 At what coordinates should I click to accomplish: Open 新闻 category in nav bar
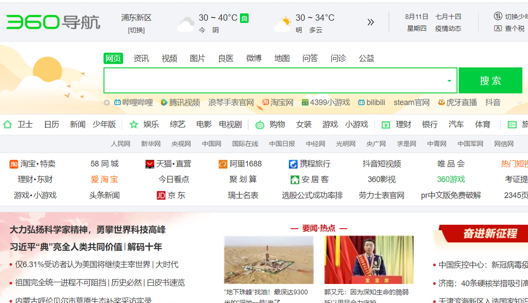(x=78, y=124)
